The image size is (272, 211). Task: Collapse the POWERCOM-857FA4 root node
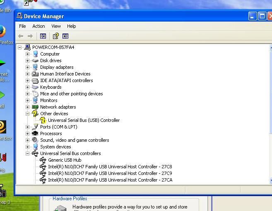(x=20, y=47)
